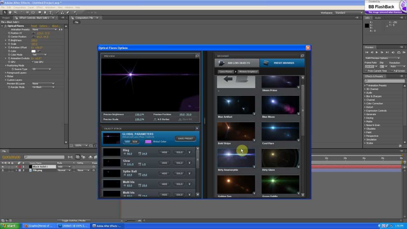The image size is (407, 229).
Task: Enable From Current Time checkbox
Action: [x=366, y=71]
